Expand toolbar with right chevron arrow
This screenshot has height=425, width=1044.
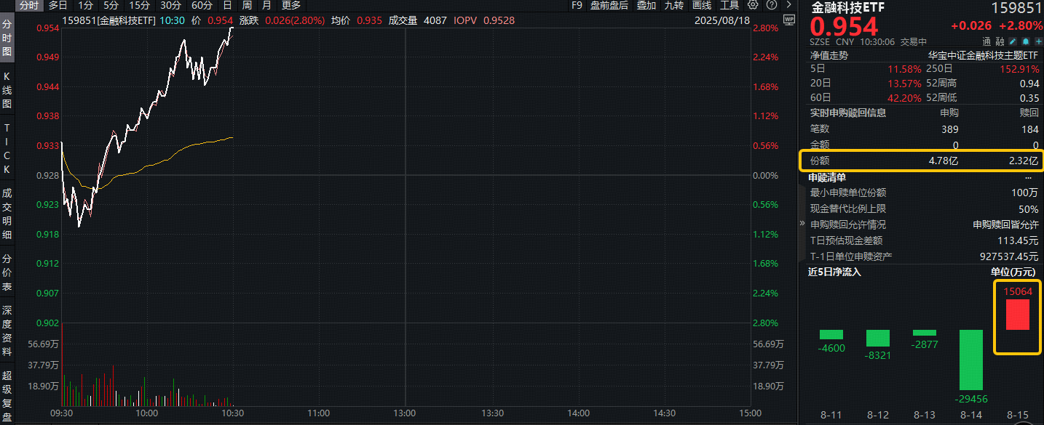pyautogui.click(x=788, y=4)
